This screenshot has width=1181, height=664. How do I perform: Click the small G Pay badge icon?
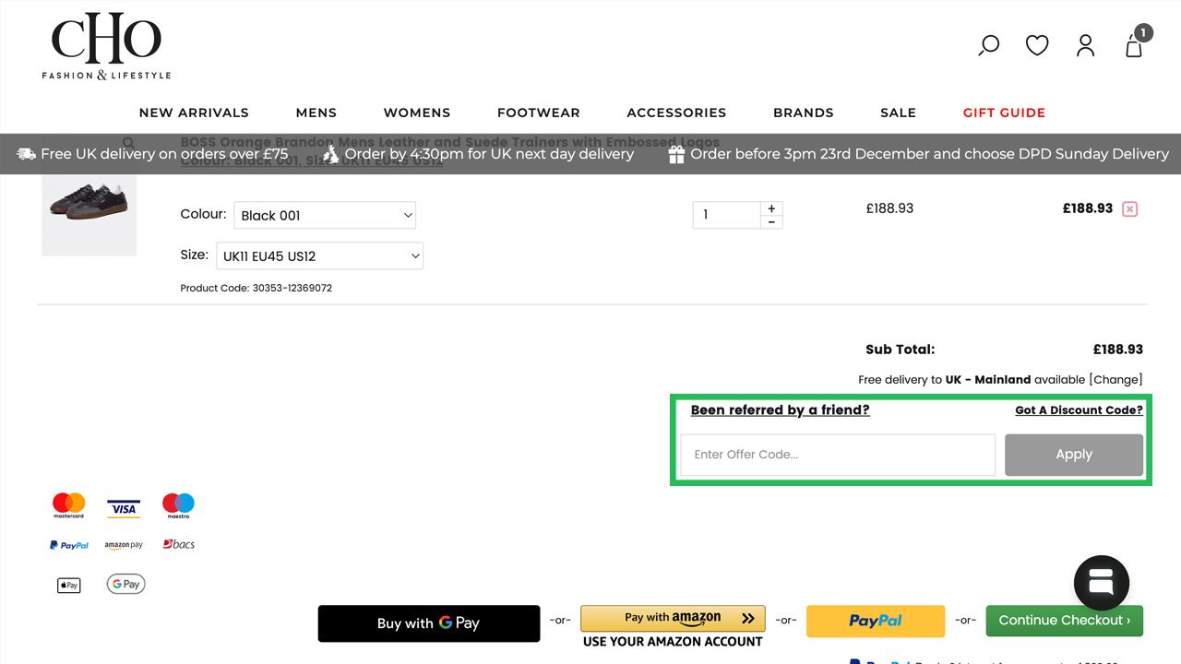click(125, 584)
